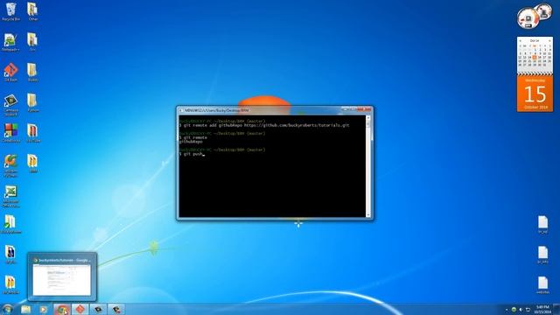Screen dimensions: 560x315
Task: Click the terminal scrollbar up arrow
Action: (368, 118)
